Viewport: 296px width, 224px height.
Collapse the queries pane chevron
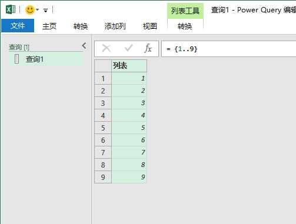(84, 46)
